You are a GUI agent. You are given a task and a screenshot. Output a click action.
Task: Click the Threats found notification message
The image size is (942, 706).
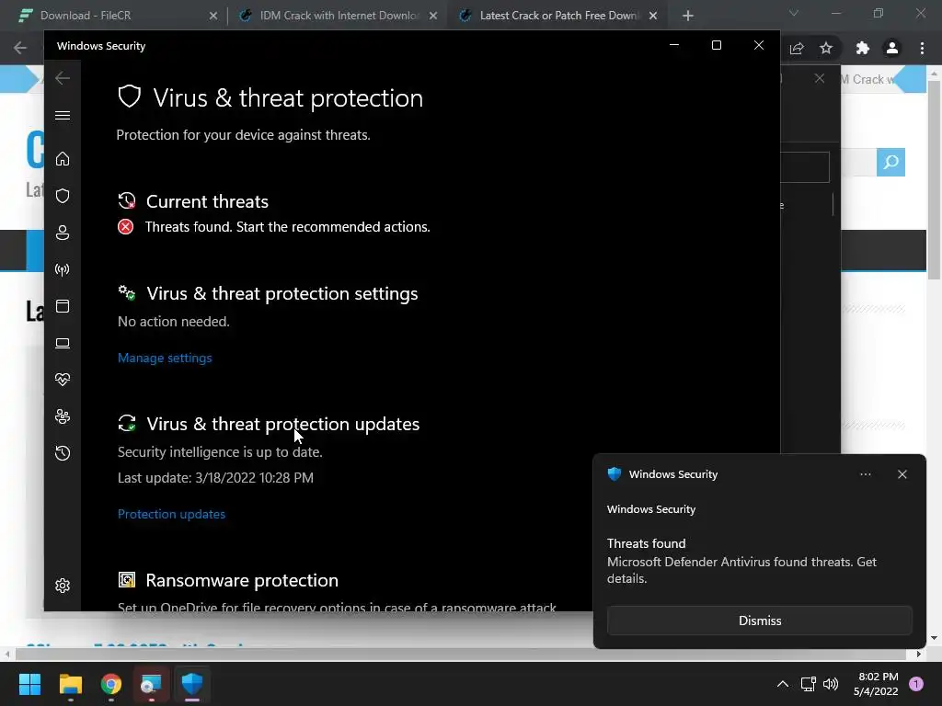[741, 562]
